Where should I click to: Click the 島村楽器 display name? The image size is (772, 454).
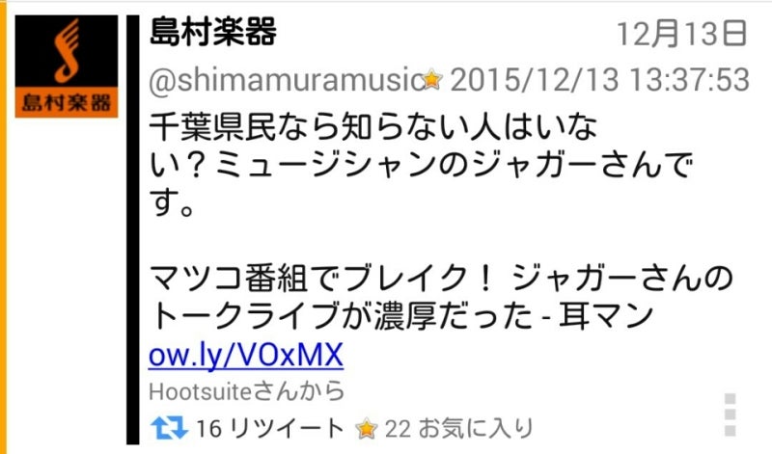(x=212, y=32)
